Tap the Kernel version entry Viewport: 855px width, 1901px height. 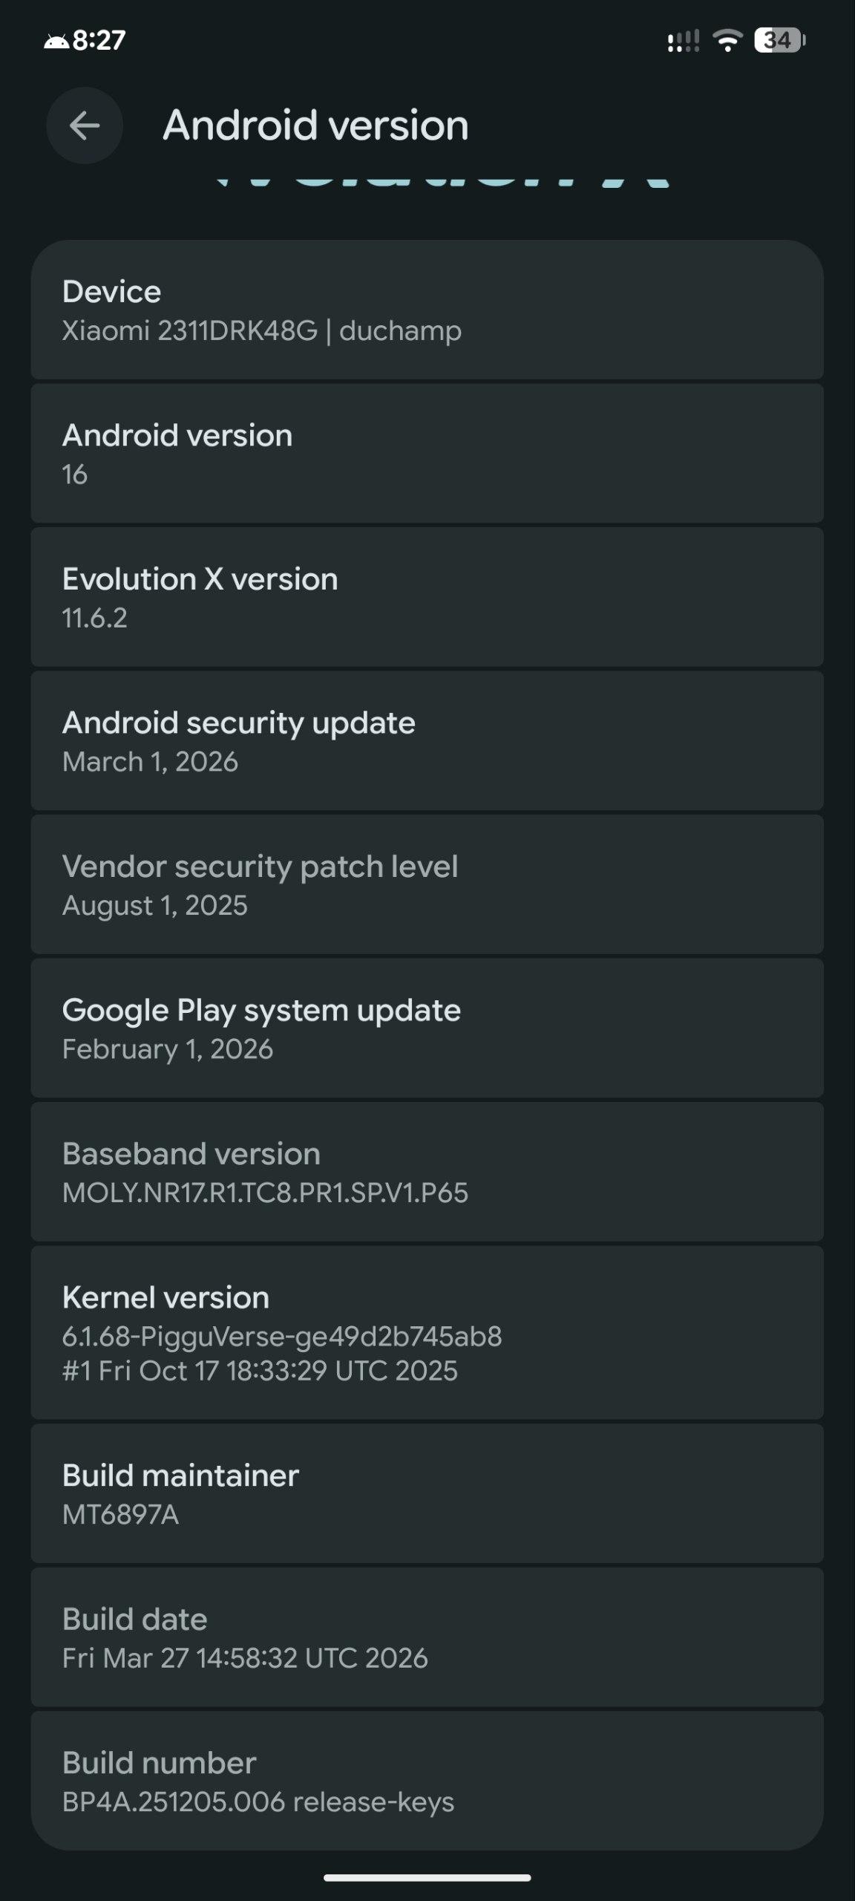(x=427, y=1332)
